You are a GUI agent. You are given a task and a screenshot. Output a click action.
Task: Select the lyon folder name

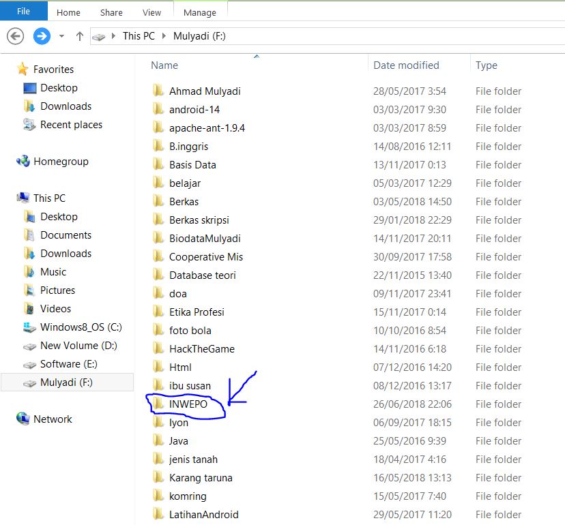point(179,422)
